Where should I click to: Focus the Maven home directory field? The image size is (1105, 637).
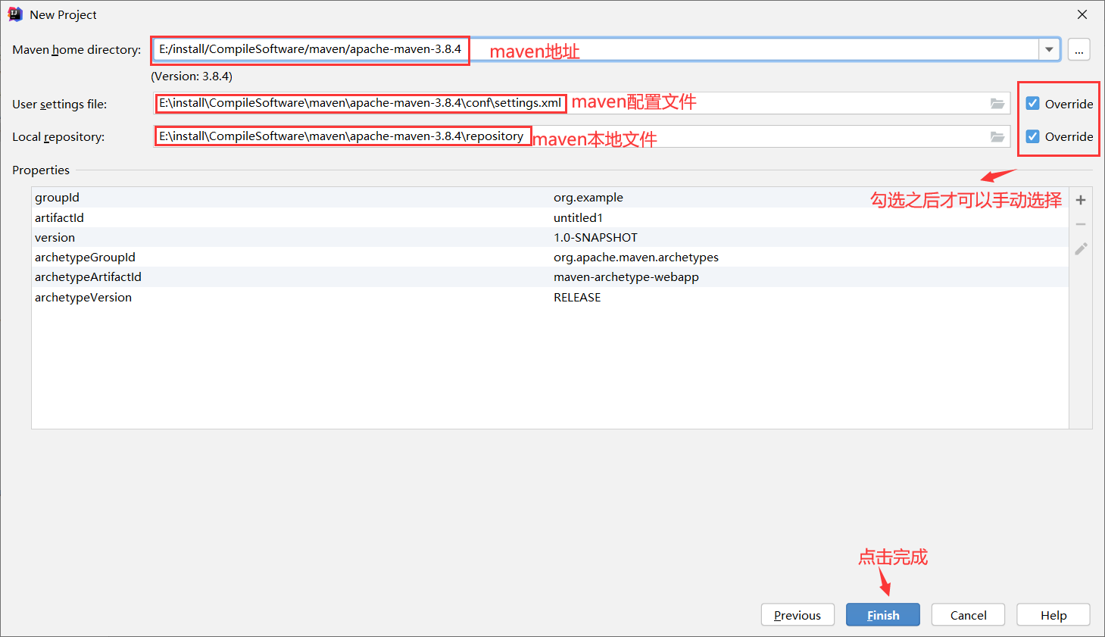595,49
